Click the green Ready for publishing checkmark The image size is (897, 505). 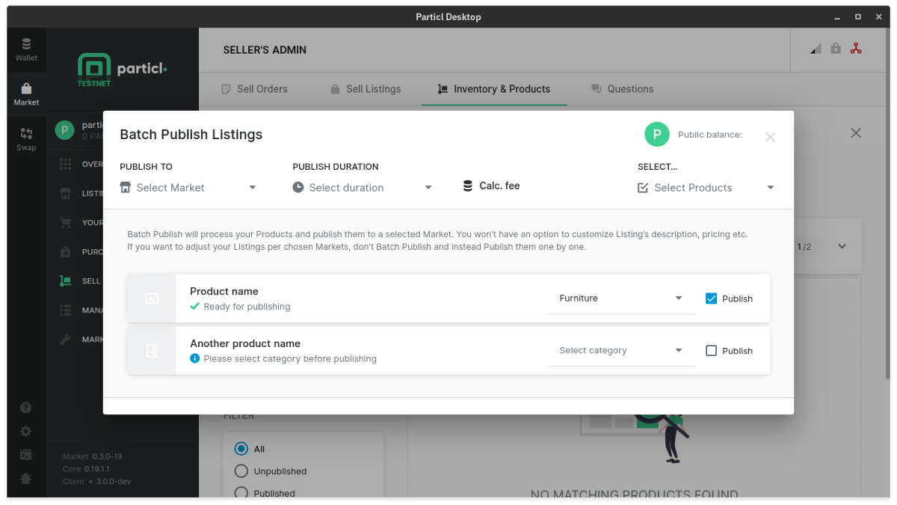click(x=195, y=306)
